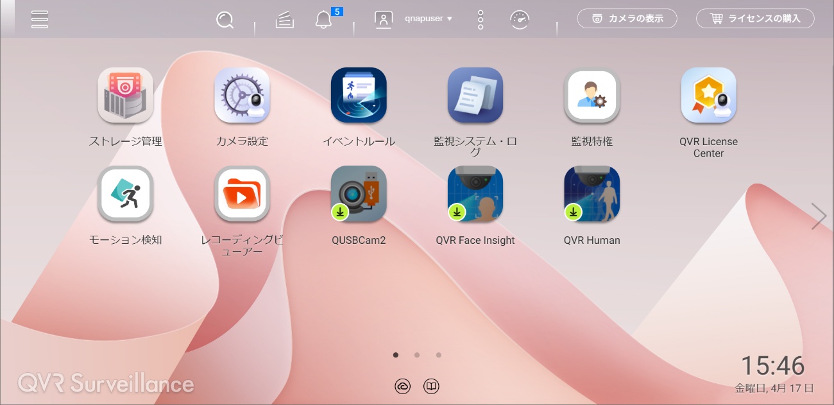
Task: Open the notifications bell icon
Action: pos(324,20)
